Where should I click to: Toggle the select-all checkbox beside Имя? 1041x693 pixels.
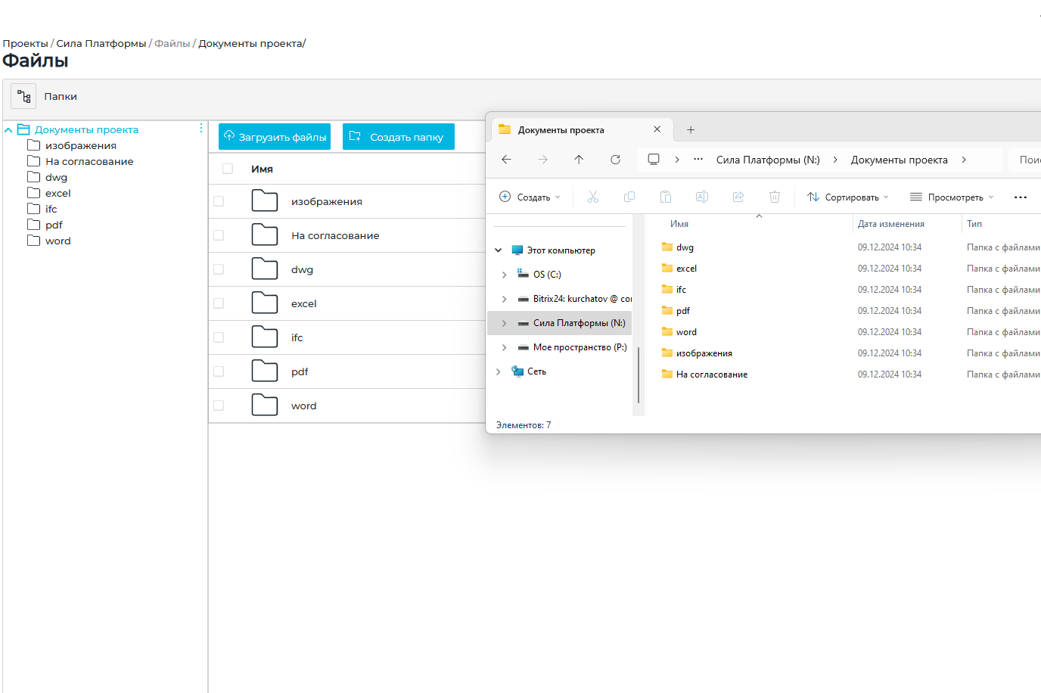tap(228, 169)
